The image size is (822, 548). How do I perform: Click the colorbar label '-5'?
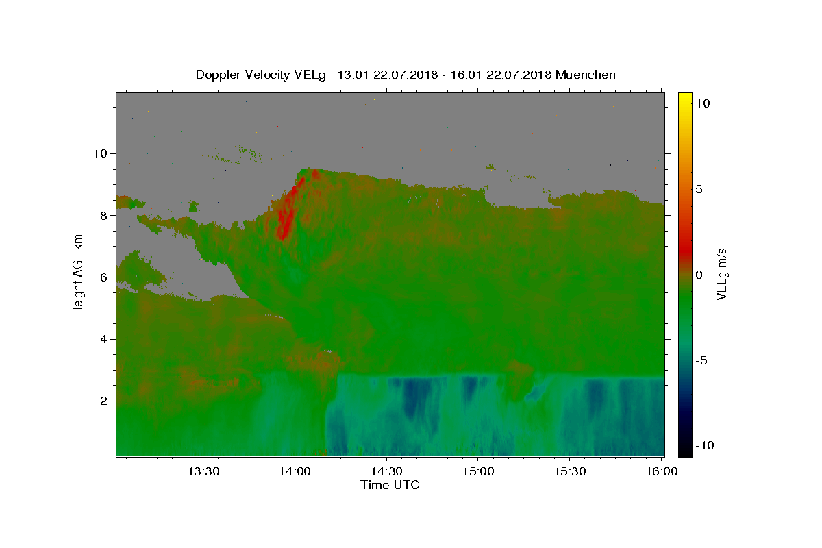click(x=701, y=360)
